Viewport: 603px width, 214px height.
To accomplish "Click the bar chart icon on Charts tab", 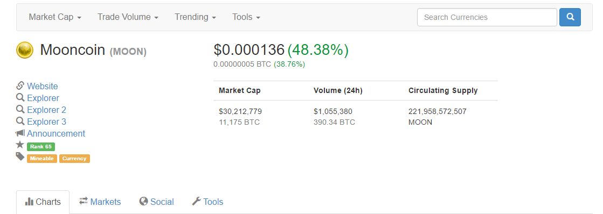I will [x=29, y=201].
